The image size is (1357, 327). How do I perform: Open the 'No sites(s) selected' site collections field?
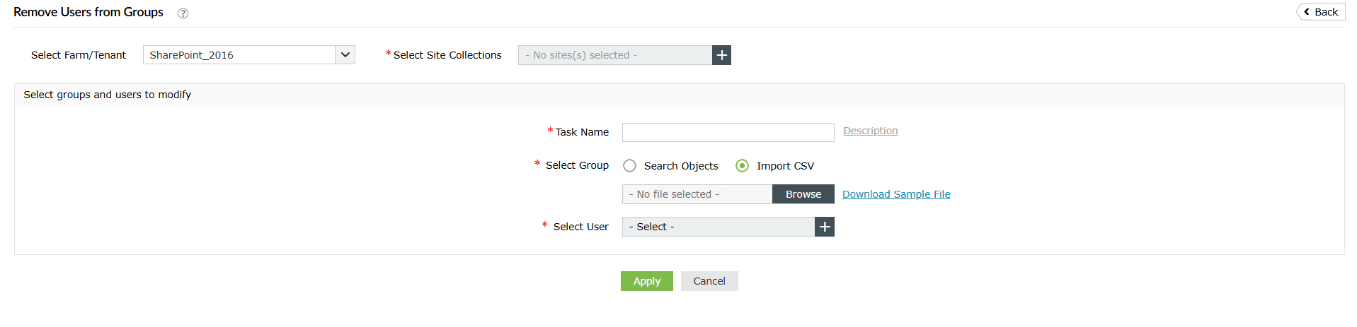[x=614, y=55]
